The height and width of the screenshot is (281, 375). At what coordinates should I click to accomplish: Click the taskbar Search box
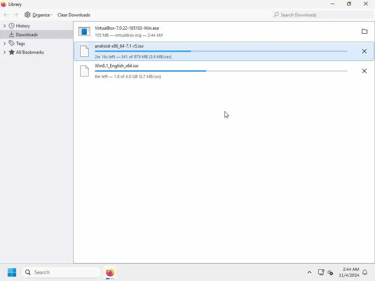(61, 272)
